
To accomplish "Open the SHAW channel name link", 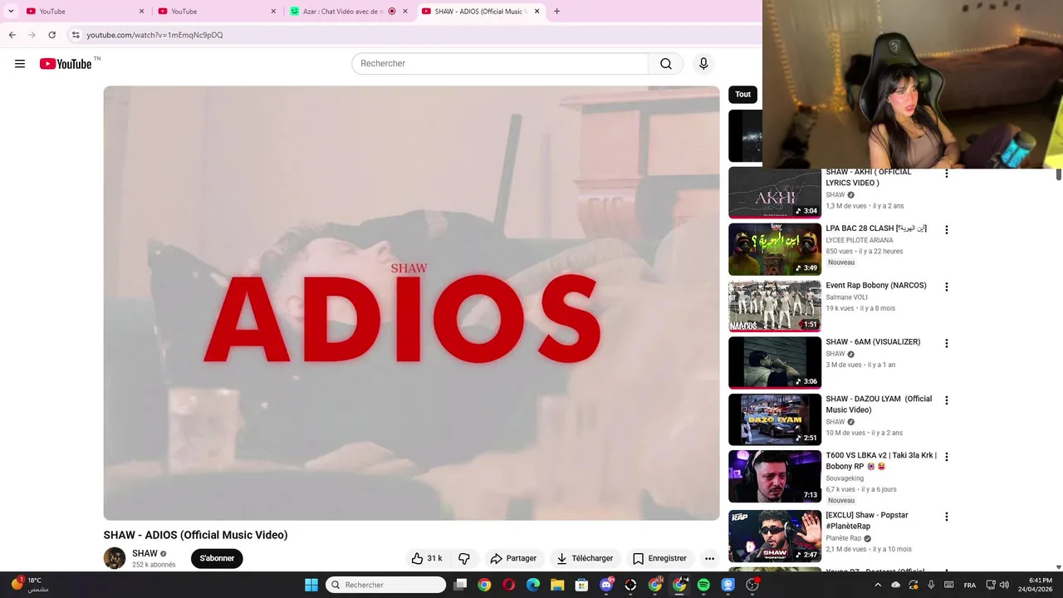I will click(x=145, y=553).
